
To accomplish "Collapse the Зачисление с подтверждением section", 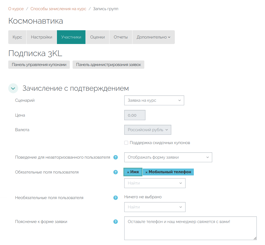I will [13, 88].
